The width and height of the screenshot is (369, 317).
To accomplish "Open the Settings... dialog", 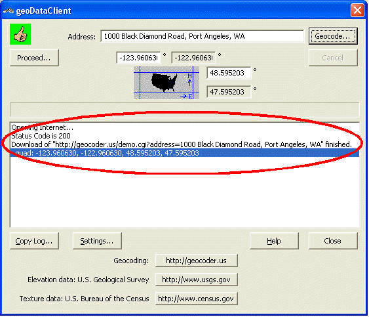I will coord(97,241).
